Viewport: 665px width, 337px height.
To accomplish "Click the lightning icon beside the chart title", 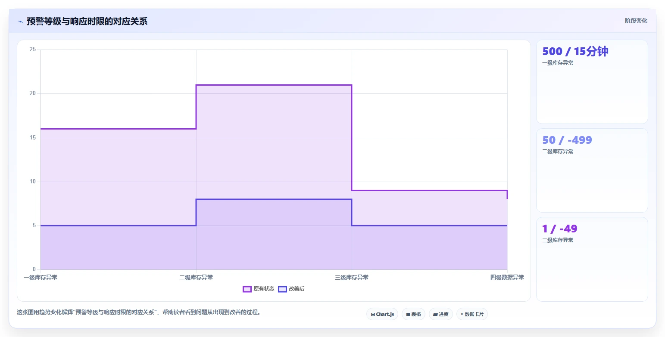I will [21, 22].
